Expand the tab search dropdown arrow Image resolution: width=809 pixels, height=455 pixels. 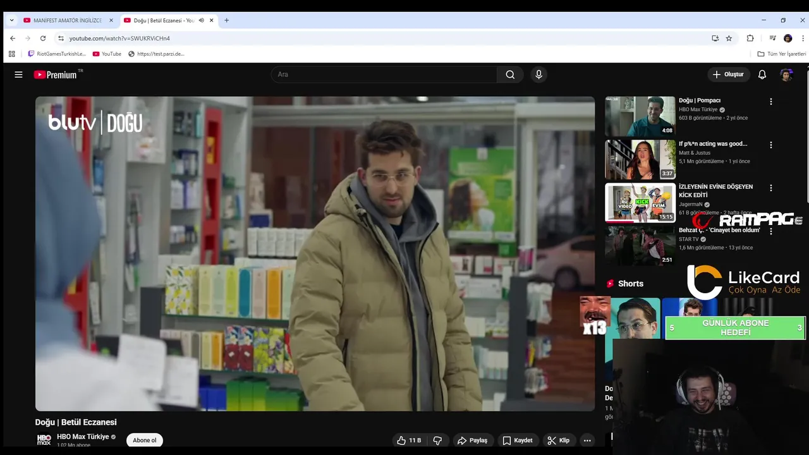point(11,20)
